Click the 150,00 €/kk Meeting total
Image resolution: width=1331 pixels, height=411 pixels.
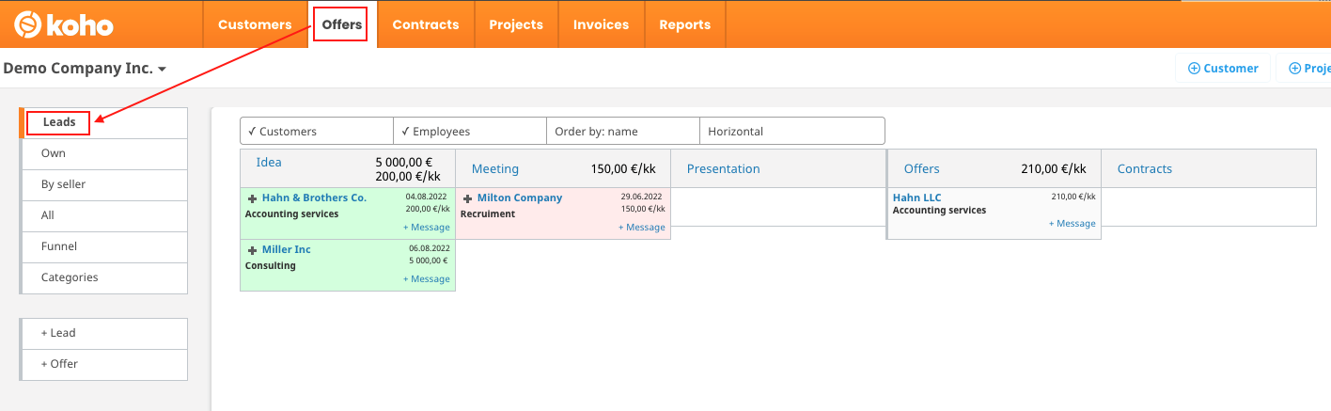[622, 169]
